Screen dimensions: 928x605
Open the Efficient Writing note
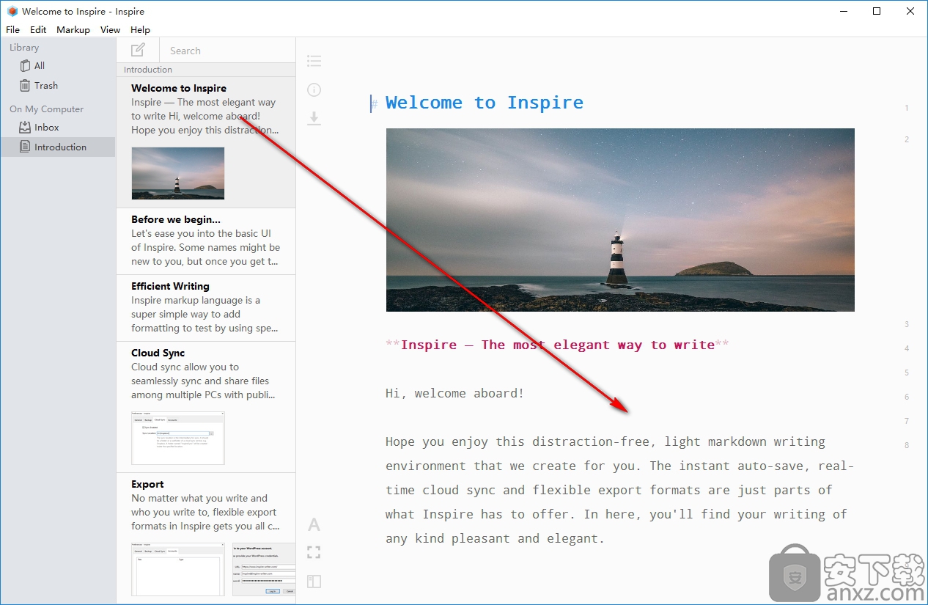[206, 308]
